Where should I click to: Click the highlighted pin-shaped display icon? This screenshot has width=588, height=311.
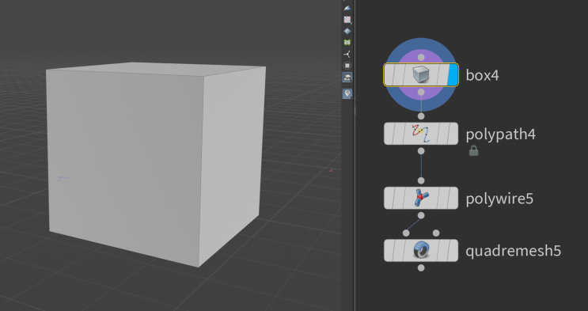(347, 93)
